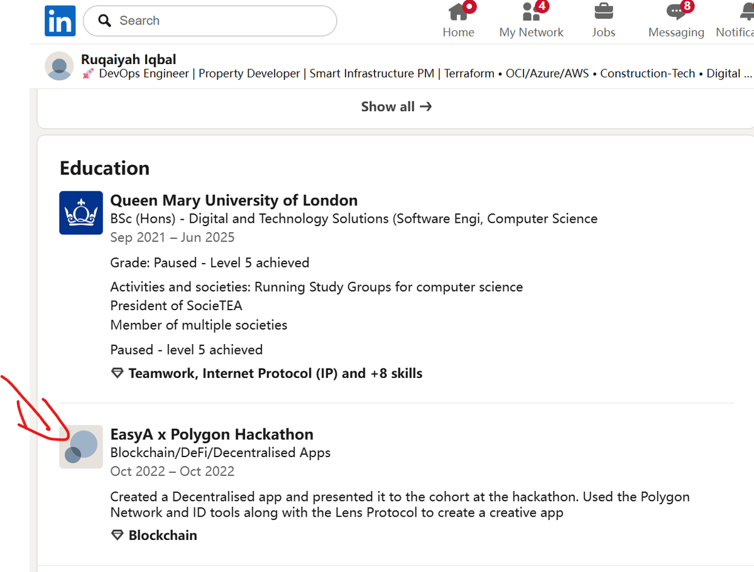Select the Jobs nav label
754x572 pixels.
(603, 32)
